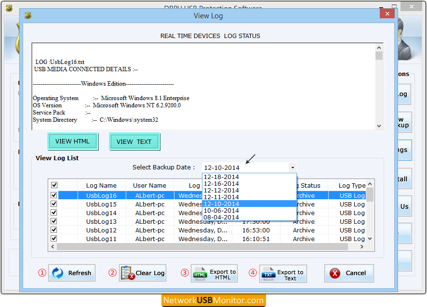
Task: Uncheck the UsbLog11 row checkbox
Action: tap(54, 239)
